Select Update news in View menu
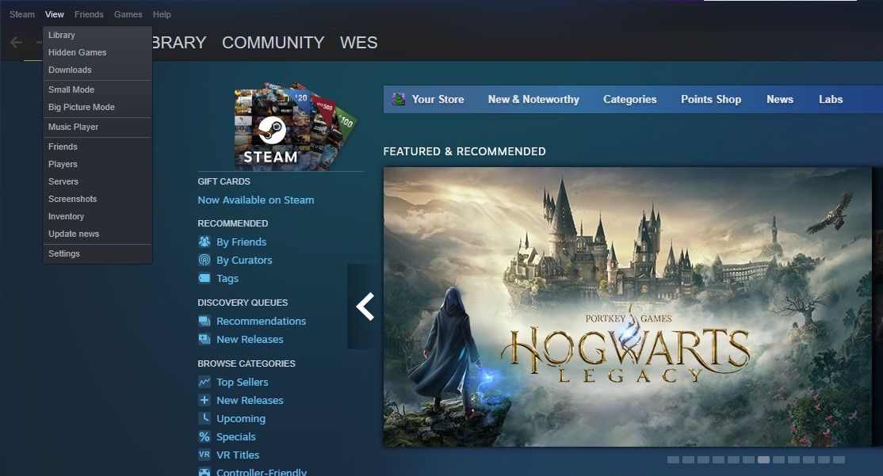This screenshot has height=476, width=883. (x=97, y=234)
